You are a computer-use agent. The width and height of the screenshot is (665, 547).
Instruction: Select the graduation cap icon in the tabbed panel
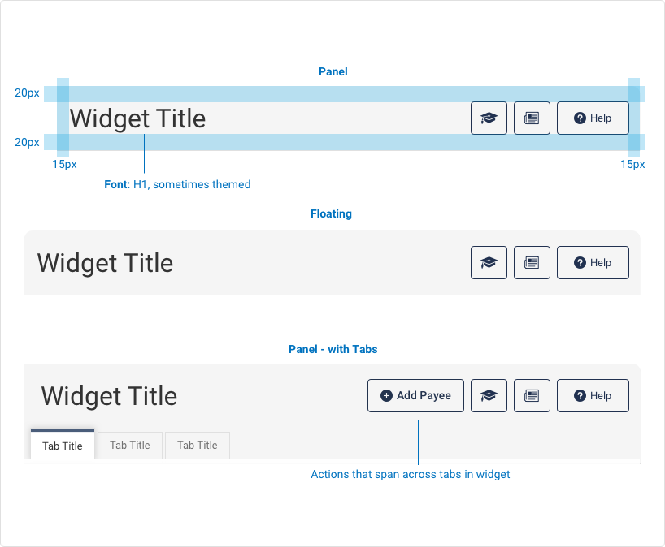coord(489,395)
